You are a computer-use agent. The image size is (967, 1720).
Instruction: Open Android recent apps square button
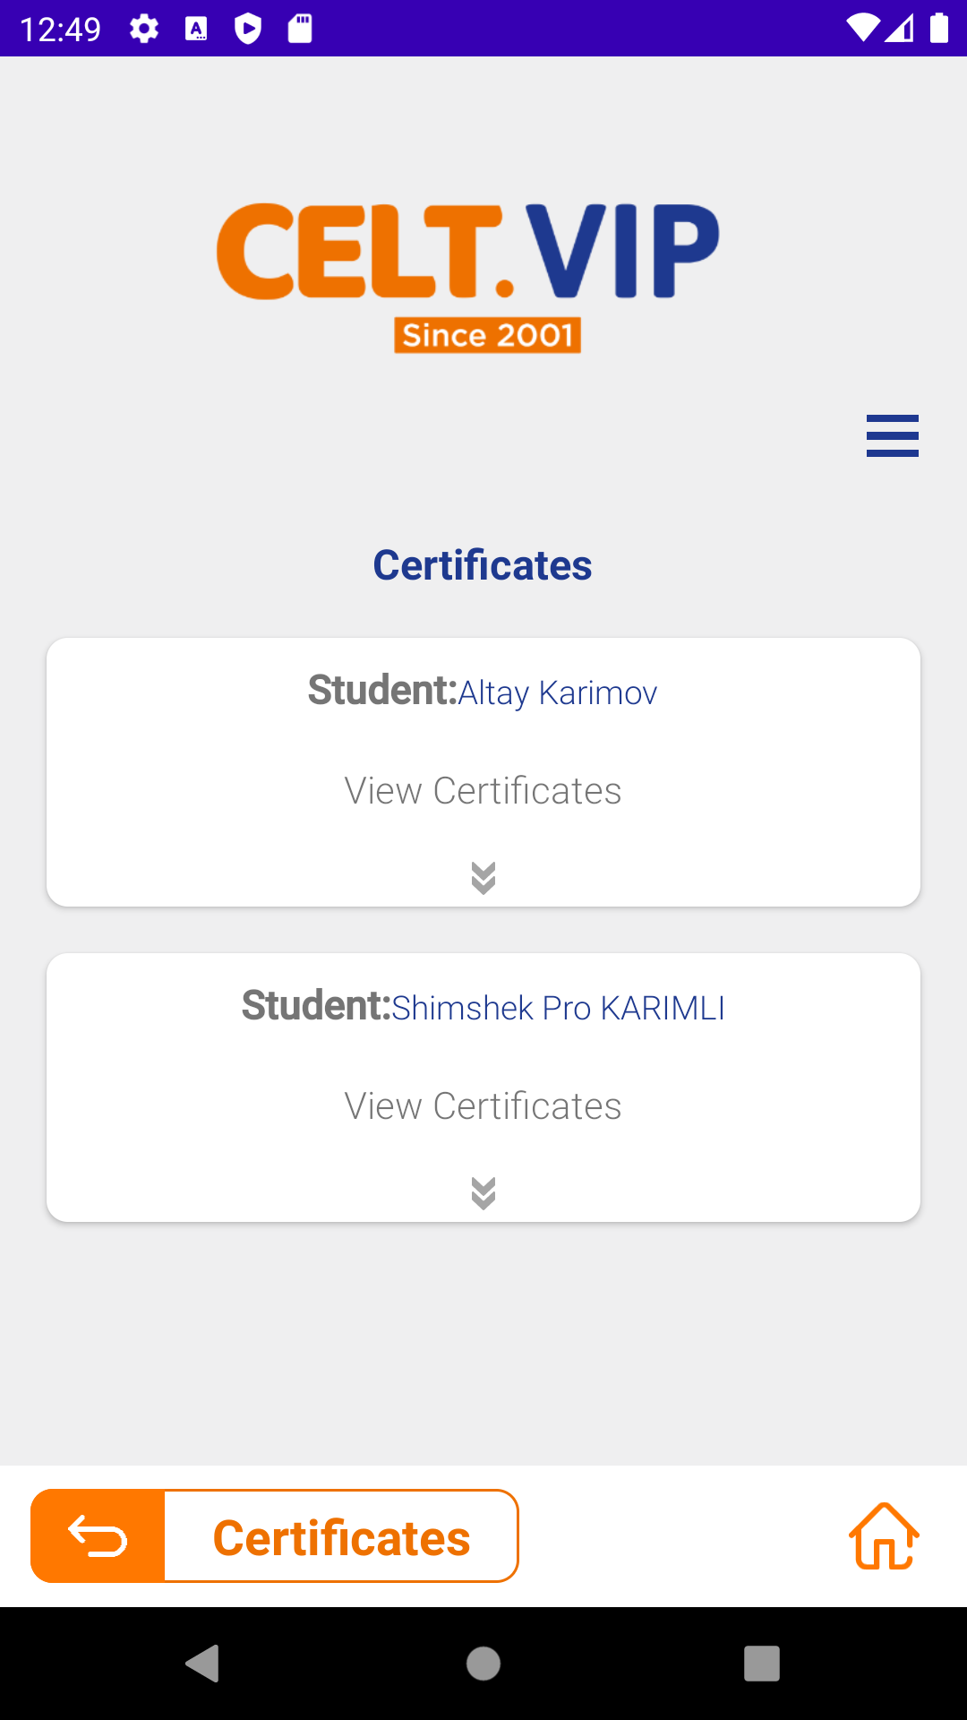pyautogui.click(x=761, y=1664)
